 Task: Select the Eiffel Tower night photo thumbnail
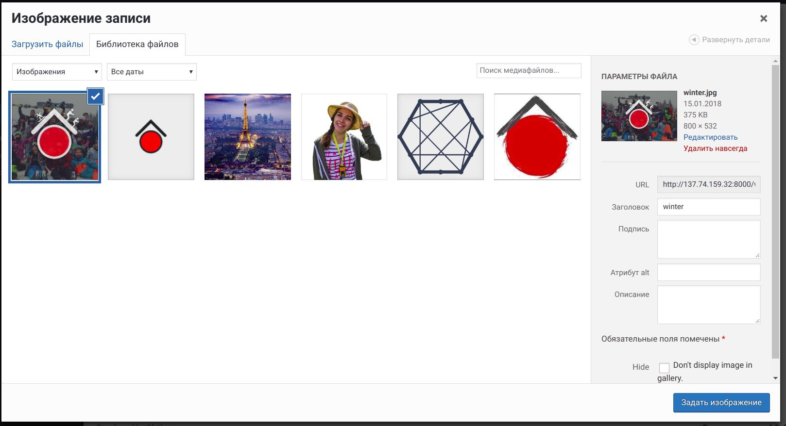point(248,137)
